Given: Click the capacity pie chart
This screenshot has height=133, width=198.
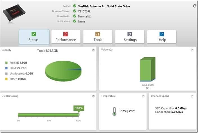Looking at the screenshot, I should [x=63, y=71].
